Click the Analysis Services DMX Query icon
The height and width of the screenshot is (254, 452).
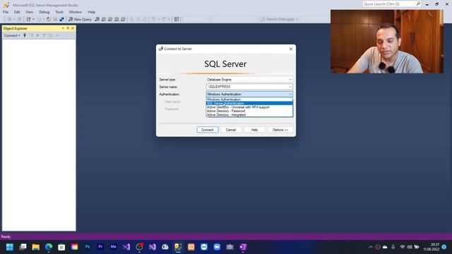tap(110, 19)
